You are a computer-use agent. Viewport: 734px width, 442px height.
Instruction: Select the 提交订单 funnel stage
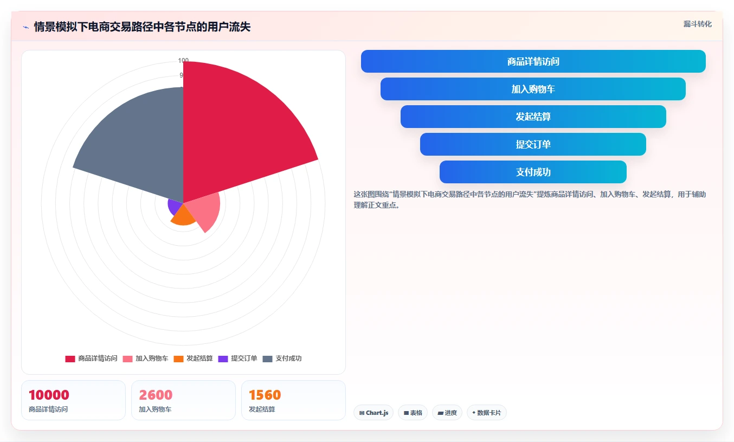(533, 144)
